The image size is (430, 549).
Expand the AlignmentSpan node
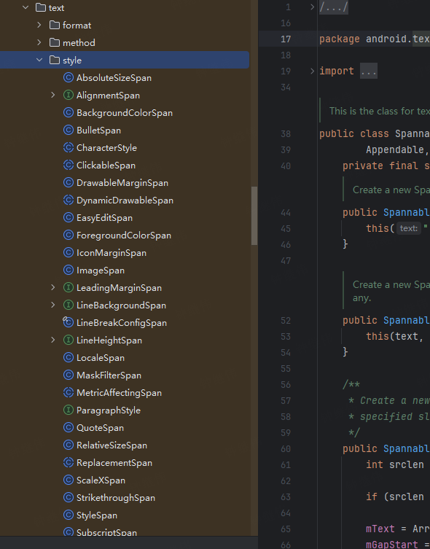52,96
